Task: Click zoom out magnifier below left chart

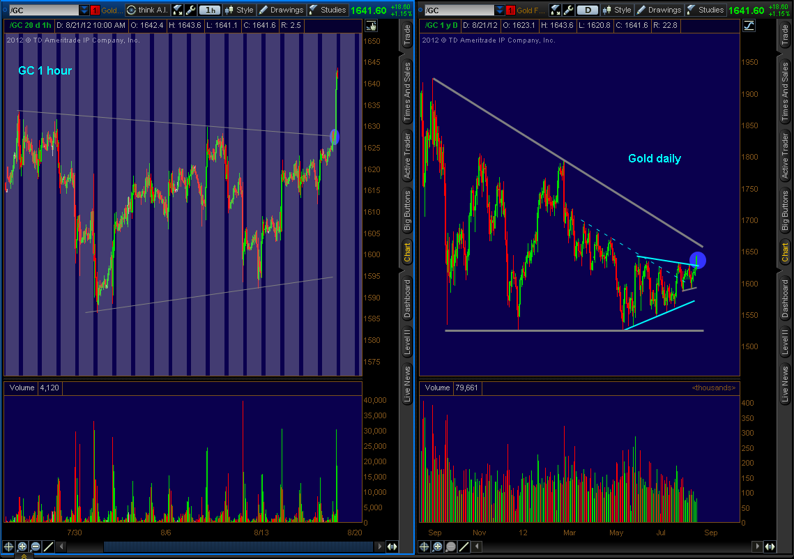Action: [x=34, y=547]
